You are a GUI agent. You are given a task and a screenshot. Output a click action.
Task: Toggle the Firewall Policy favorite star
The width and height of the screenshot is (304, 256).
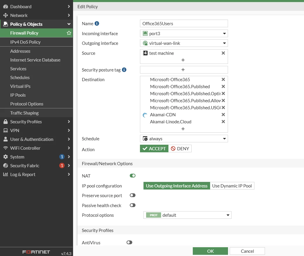[x=69, y=33]
